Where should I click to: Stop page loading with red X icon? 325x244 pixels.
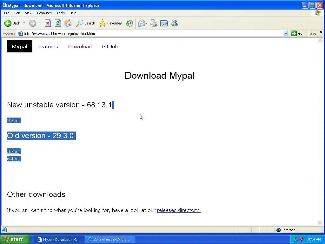[x=48, y=23]
